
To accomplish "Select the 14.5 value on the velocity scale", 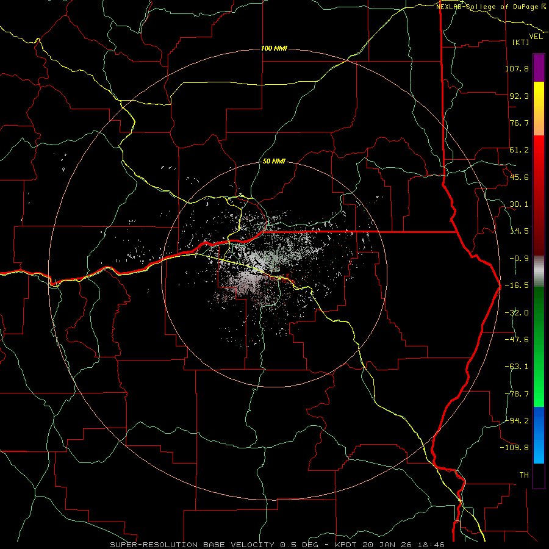I will 519,231.
